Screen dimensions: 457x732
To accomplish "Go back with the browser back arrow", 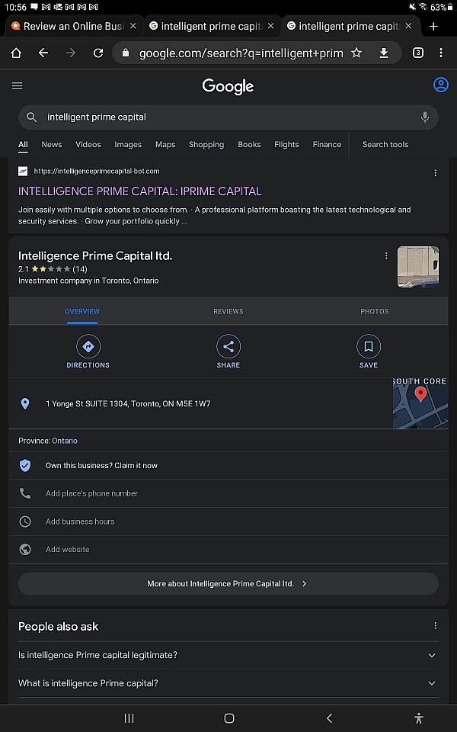I will click(x=43, y=53).
